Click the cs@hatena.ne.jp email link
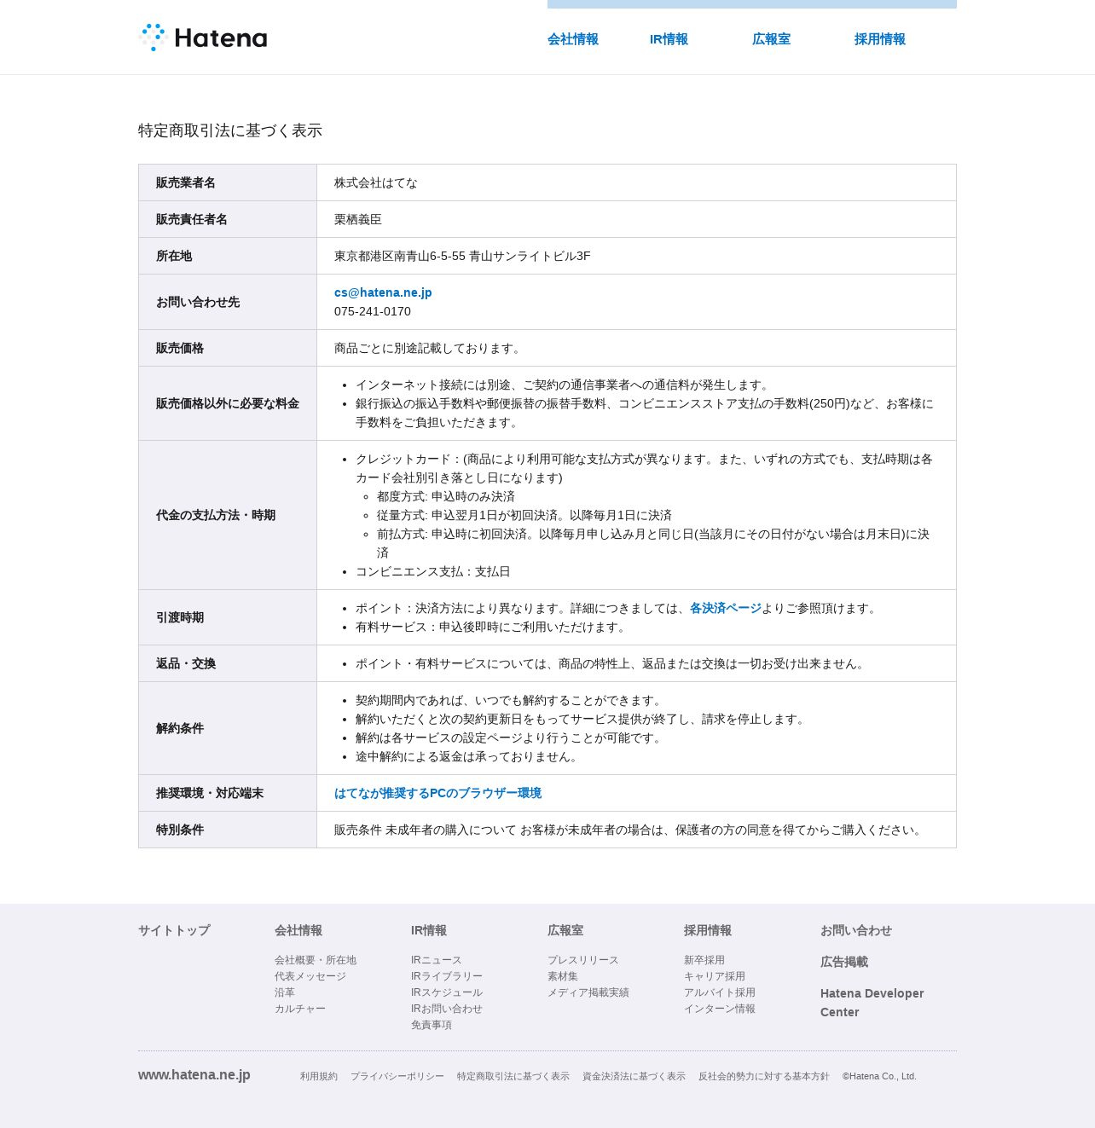 point(383,292)
